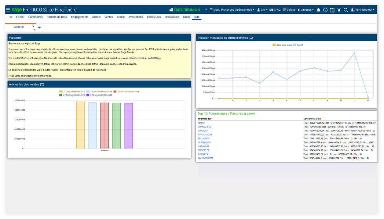Screen dimensions: 384x219
Task: Open the Langues dropdown
Action: point(305,10)
